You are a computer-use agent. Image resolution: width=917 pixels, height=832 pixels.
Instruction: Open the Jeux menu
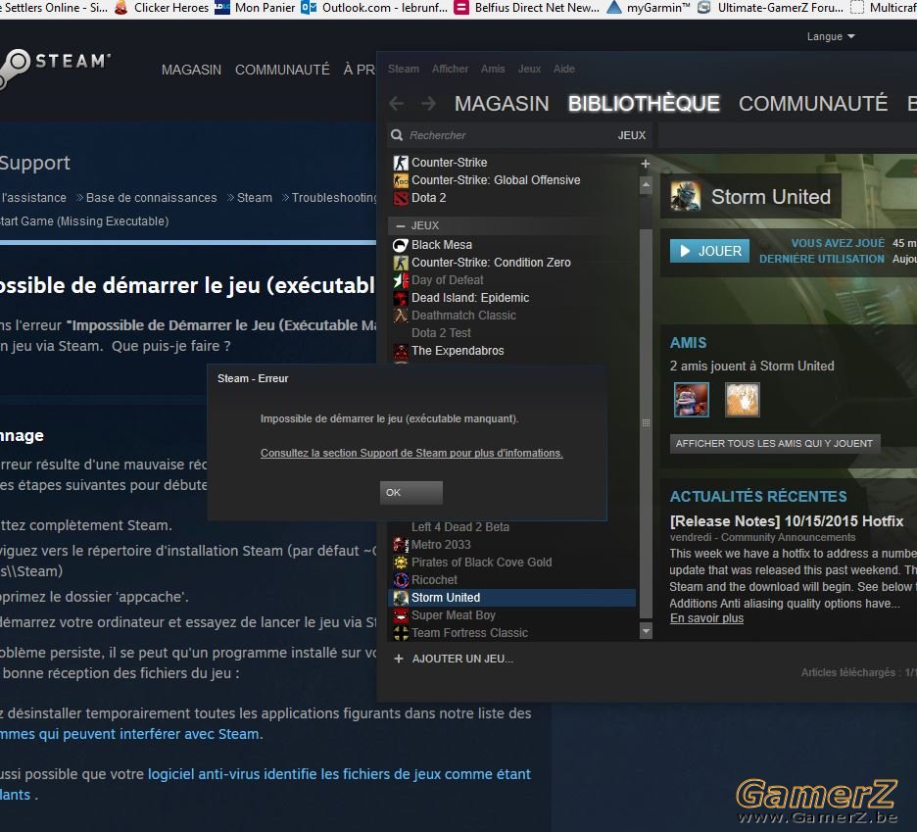click(529, 69)
